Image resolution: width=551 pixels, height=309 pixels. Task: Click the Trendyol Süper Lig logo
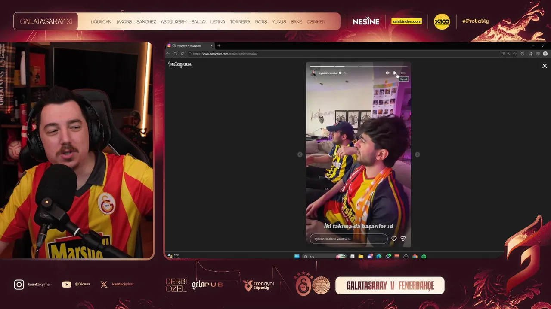258,285
